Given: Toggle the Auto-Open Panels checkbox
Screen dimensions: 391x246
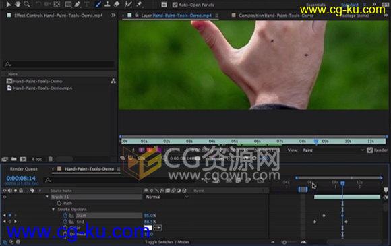Looking at the screenshot, I should 175,5.
